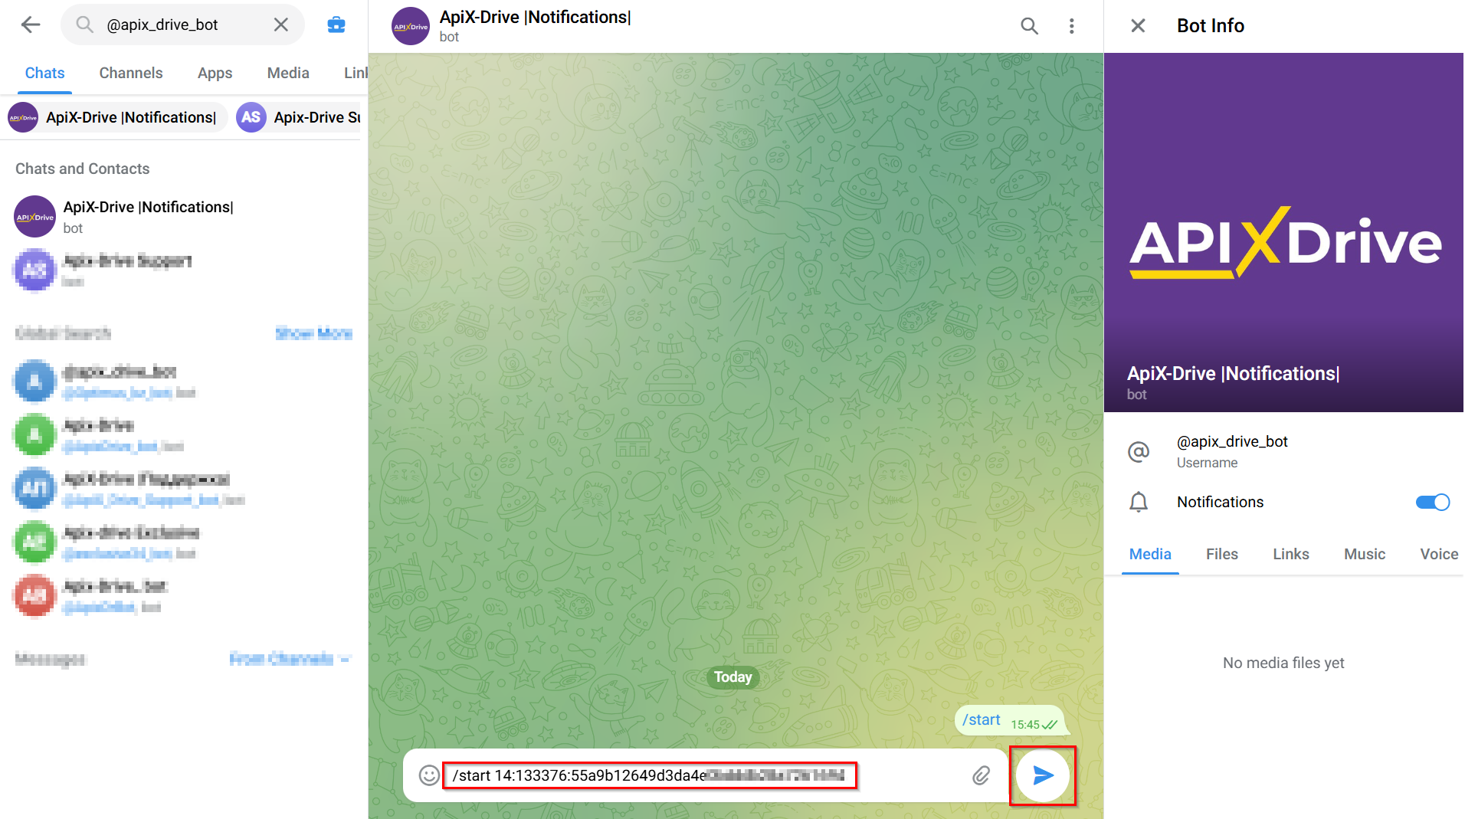Open the Media tab in Bot Info

tap(1150, 554)
